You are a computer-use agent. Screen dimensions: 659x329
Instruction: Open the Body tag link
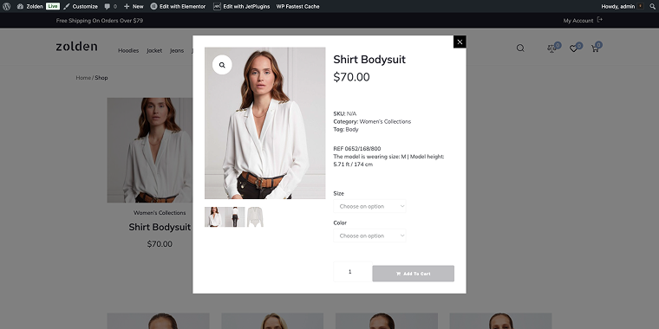point(352,129)
